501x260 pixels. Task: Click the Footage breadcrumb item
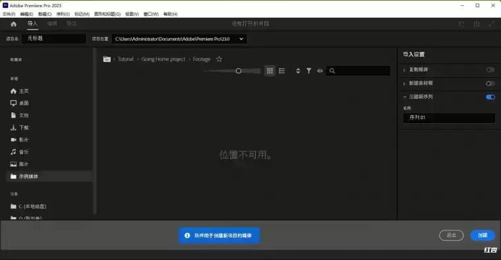tap(202, 59)
